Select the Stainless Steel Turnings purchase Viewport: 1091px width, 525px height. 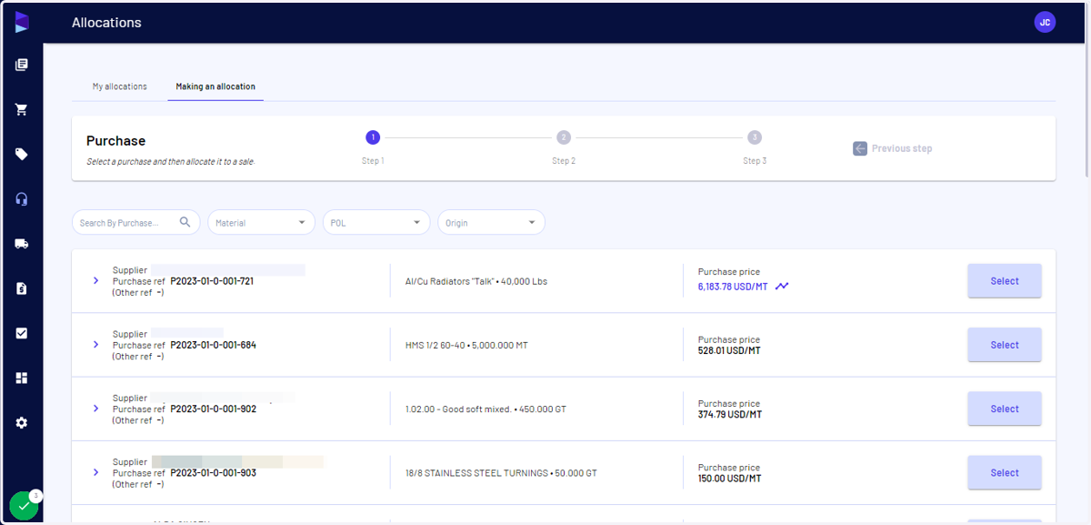pyautogui.click(x=1005, y=472)
